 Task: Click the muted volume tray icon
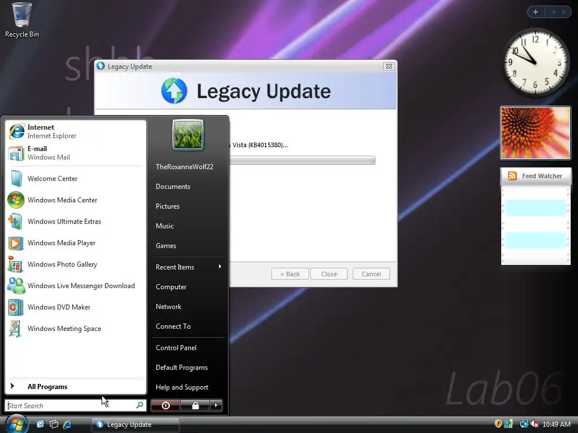[534, 424]
